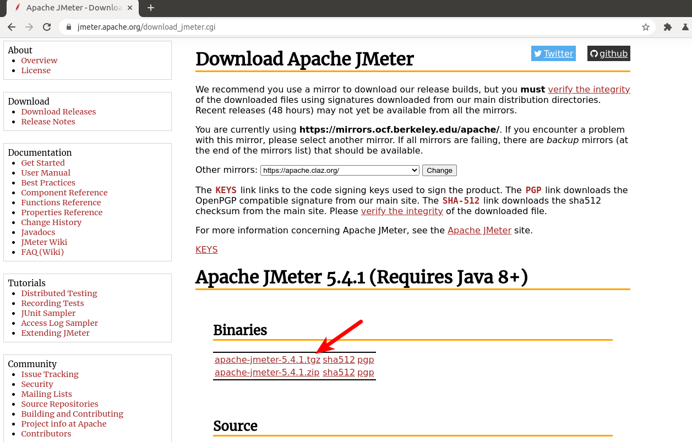Go to User Manual documentation link
Viewport: 692px width, 442px height.
click(46, 173)
